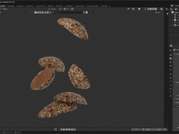
Task: Toggle X-ray mode in viewport
Action: click(x=145, y=9)
